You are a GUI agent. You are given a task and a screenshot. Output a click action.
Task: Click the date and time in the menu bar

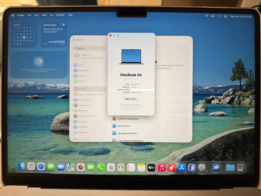(241, 17)
